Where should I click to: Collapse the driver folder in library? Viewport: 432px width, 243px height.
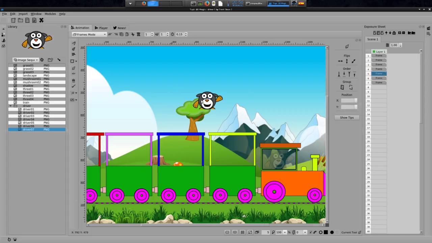(x=10, y=106)
